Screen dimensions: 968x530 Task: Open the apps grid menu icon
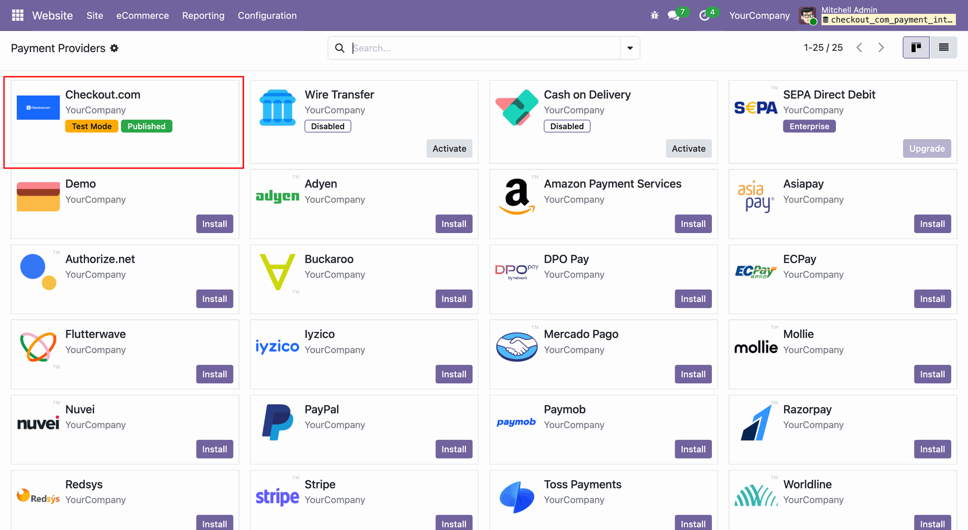tap(18, 16)
